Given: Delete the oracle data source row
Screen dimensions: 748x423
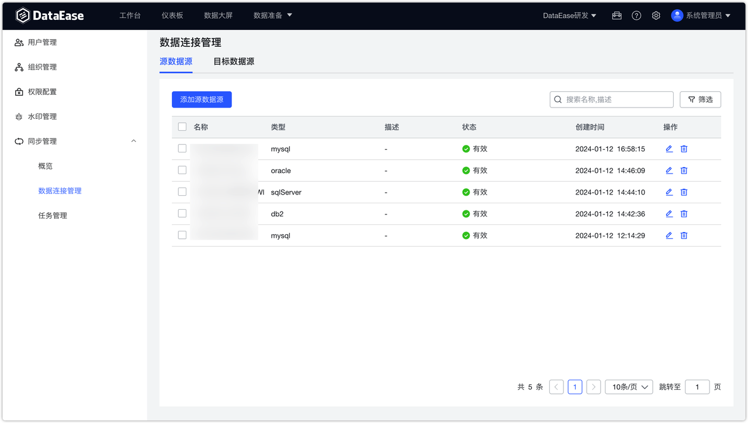Looking at the screenshot, I should click(x=684, y=171).
